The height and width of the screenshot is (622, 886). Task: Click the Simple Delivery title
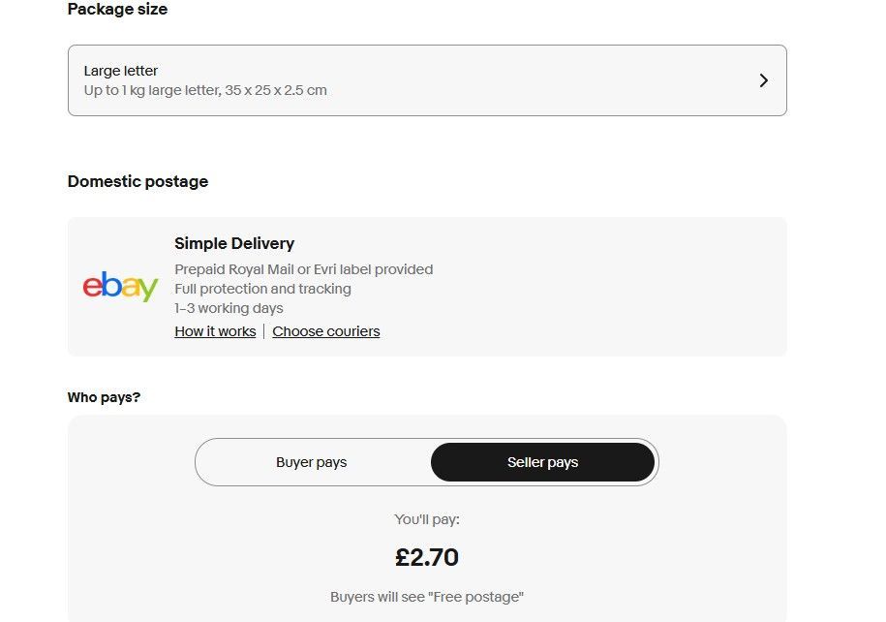(x=234, y=243)
